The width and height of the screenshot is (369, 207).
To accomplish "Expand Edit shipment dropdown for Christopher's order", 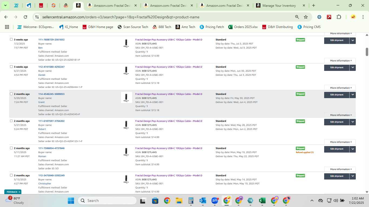I will point(353,176).
